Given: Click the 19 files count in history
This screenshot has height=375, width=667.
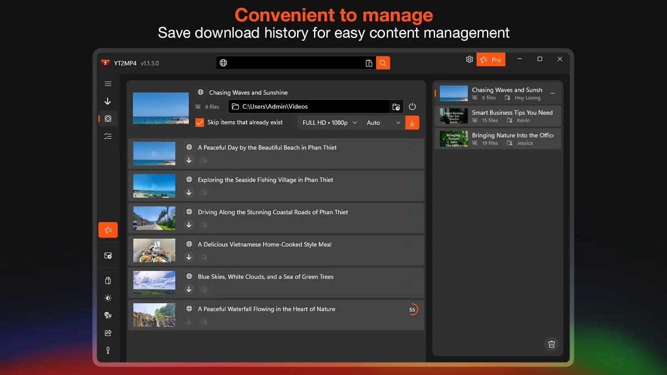Looking at the screenshot, I should pyautogui.click(x=490, y=143).
